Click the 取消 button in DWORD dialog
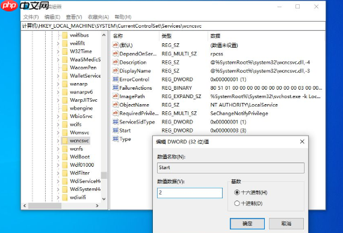 click(x=286, y=223)
